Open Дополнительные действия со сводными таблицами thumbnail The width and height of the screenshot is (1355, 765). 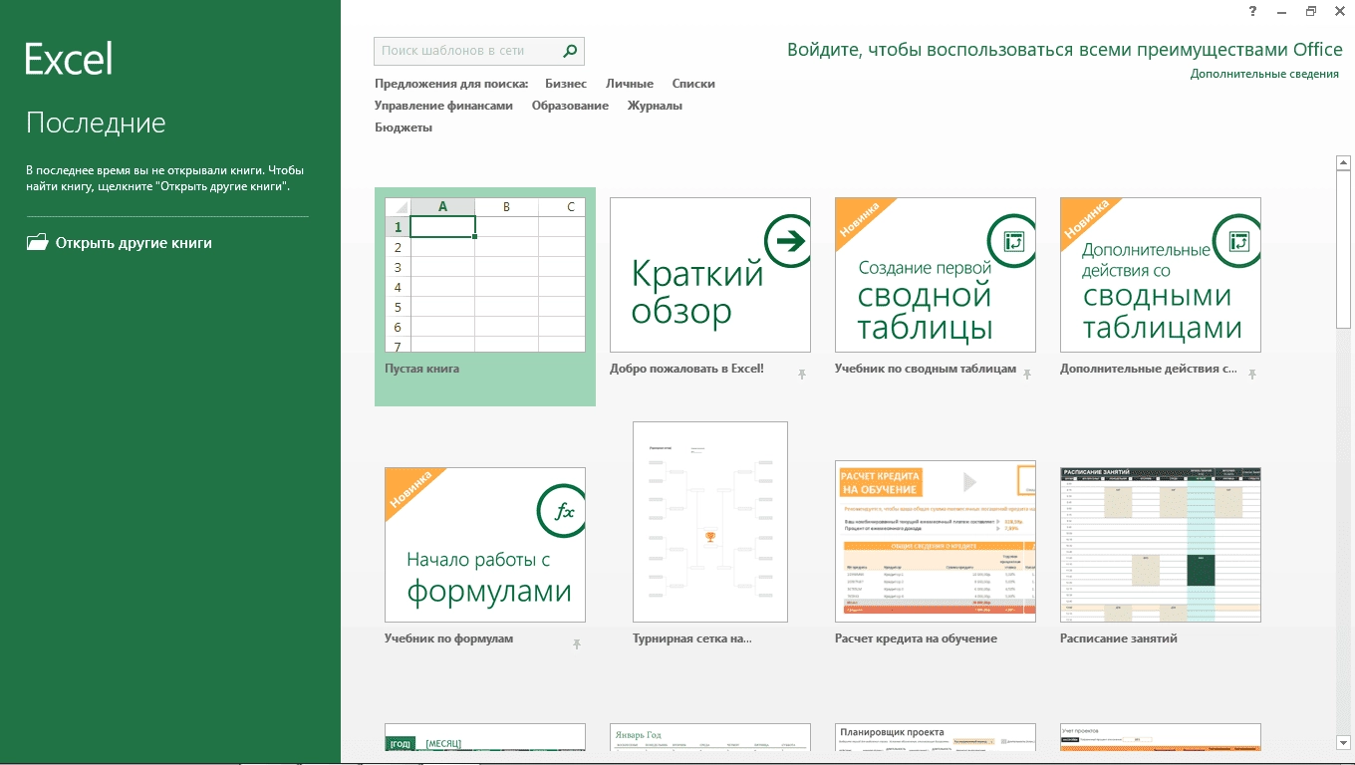(1161, 275)
